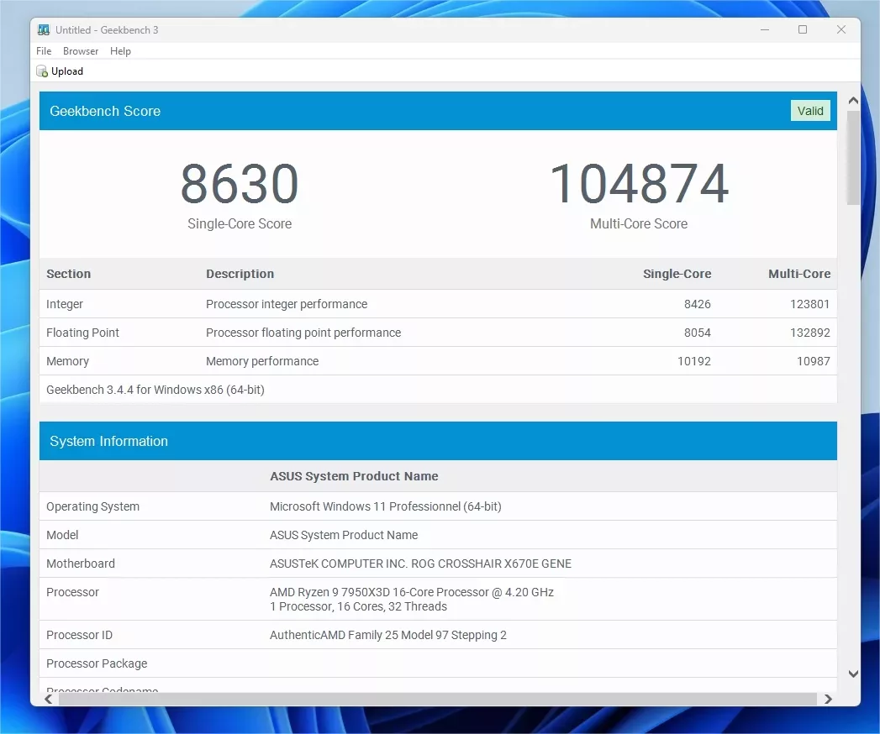
Task: Minimize the Geekbench 3 window
Action: pyautogui.click(x=764, y=30)
